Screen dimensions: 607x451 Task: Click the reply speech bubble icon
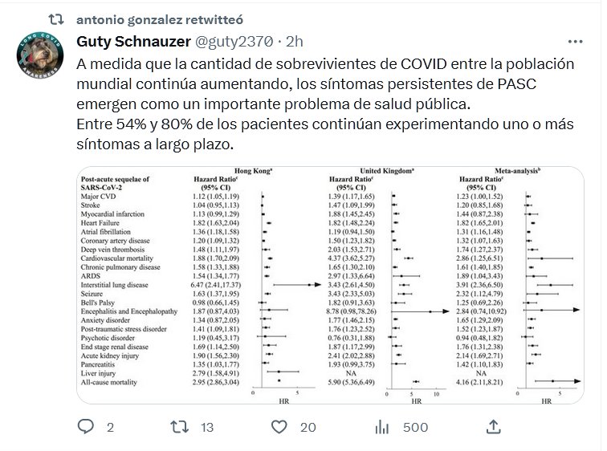click(86, 428)
